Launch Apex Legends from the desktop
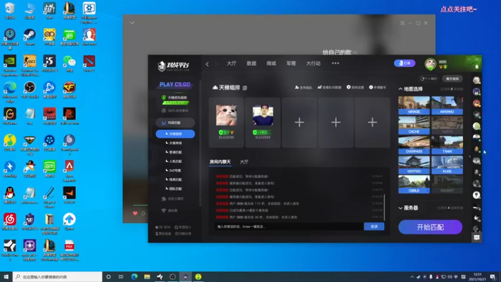 coord(69,170)
